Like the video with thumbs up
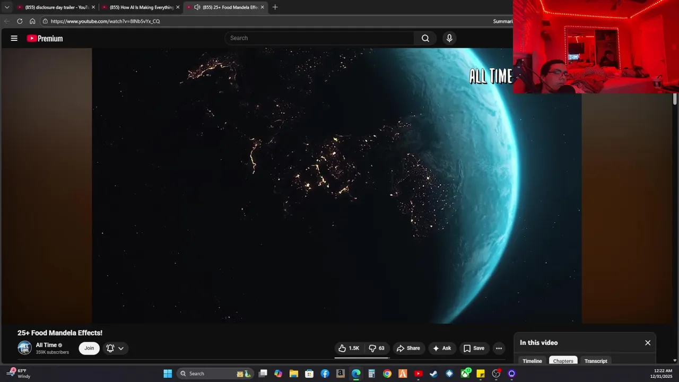This screenshot has height=382, width=679. click(349, 348)
